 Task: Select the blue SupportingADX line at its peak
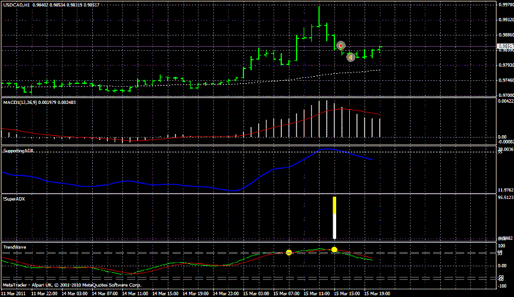click(325, 149)
